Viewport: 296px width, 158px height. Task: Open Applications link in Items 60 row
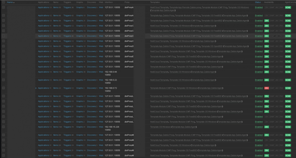coord(45,67)
